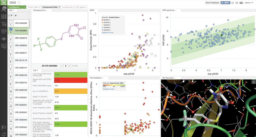The image size is (256, 137).
Task: Open the layout view dropdown in top bar
Action: pyautogui.click(x=242, y=3)
